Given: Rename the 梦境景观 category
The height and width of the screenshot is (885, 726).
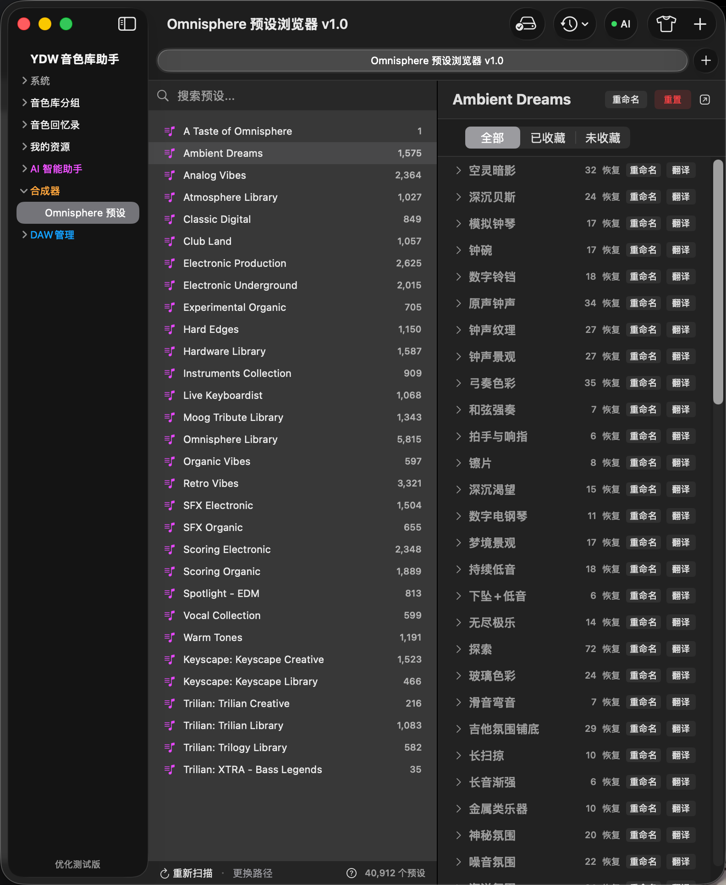Looking at the screenshot, I should [643, 542].
